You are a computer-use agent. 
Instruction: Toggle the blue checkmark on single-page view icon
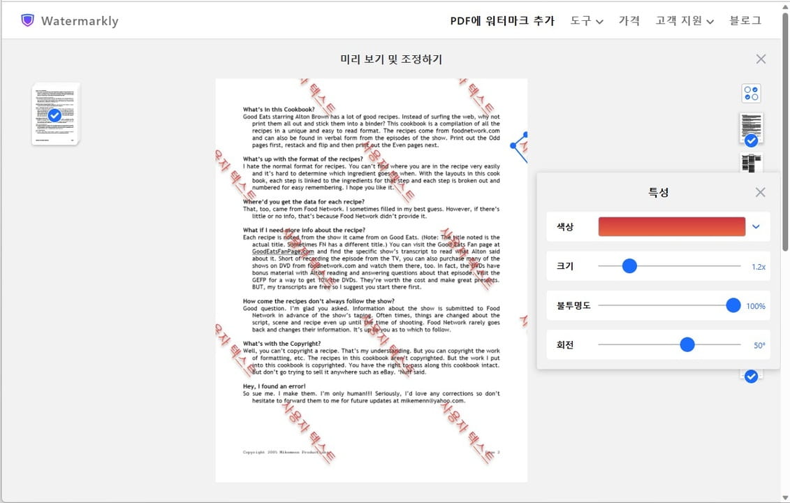pyautogui.click(x=751, y=140)
